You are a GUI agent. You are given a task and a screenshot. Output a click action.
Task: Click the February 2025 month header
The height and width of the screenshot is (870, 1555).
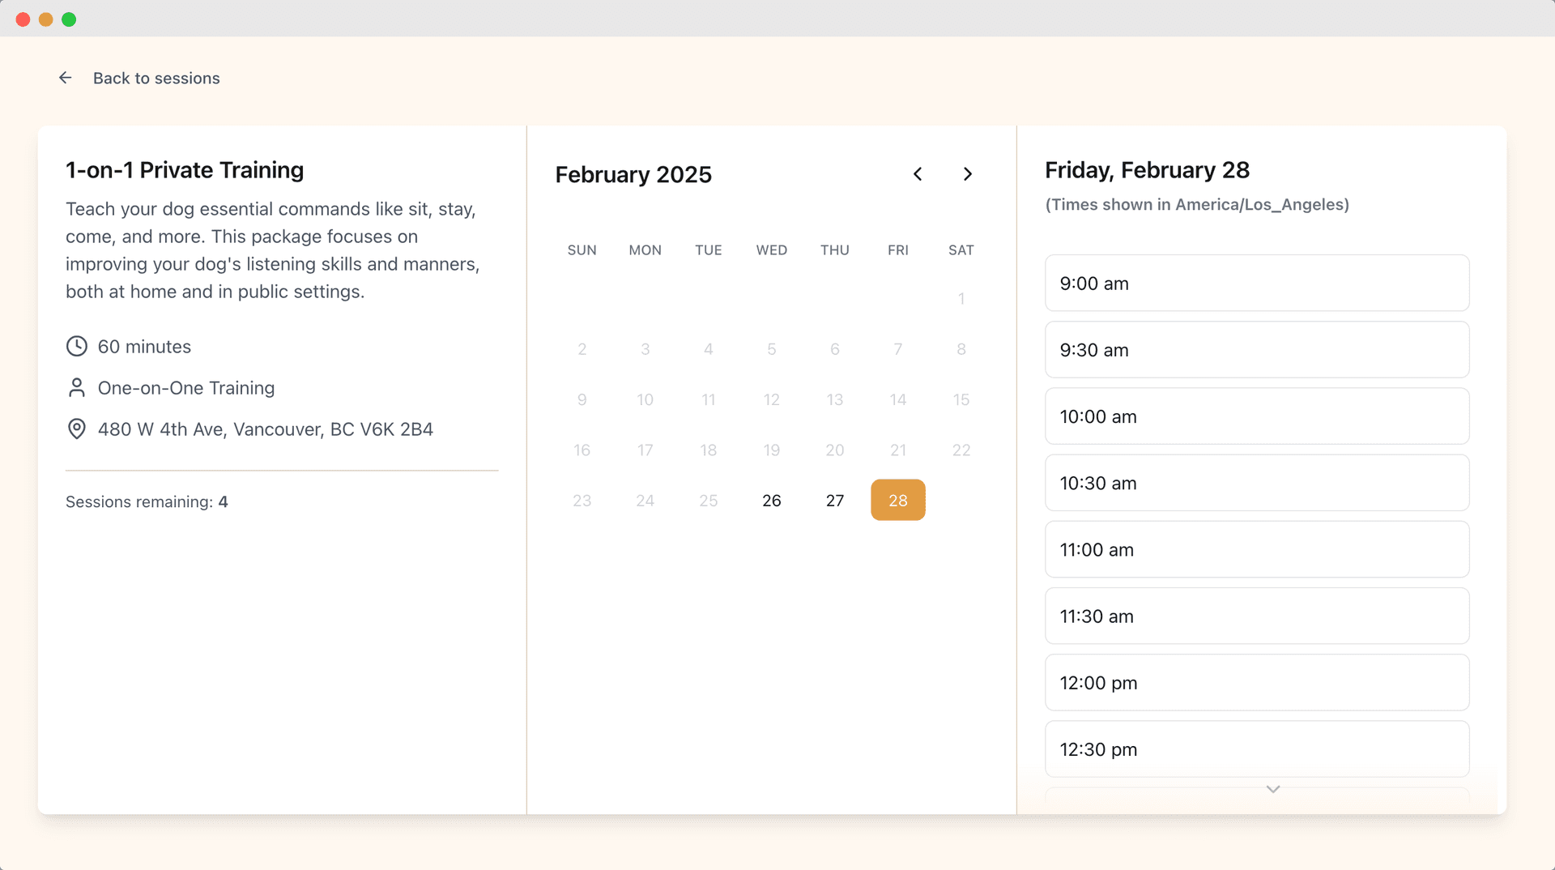tap(633, 174)
